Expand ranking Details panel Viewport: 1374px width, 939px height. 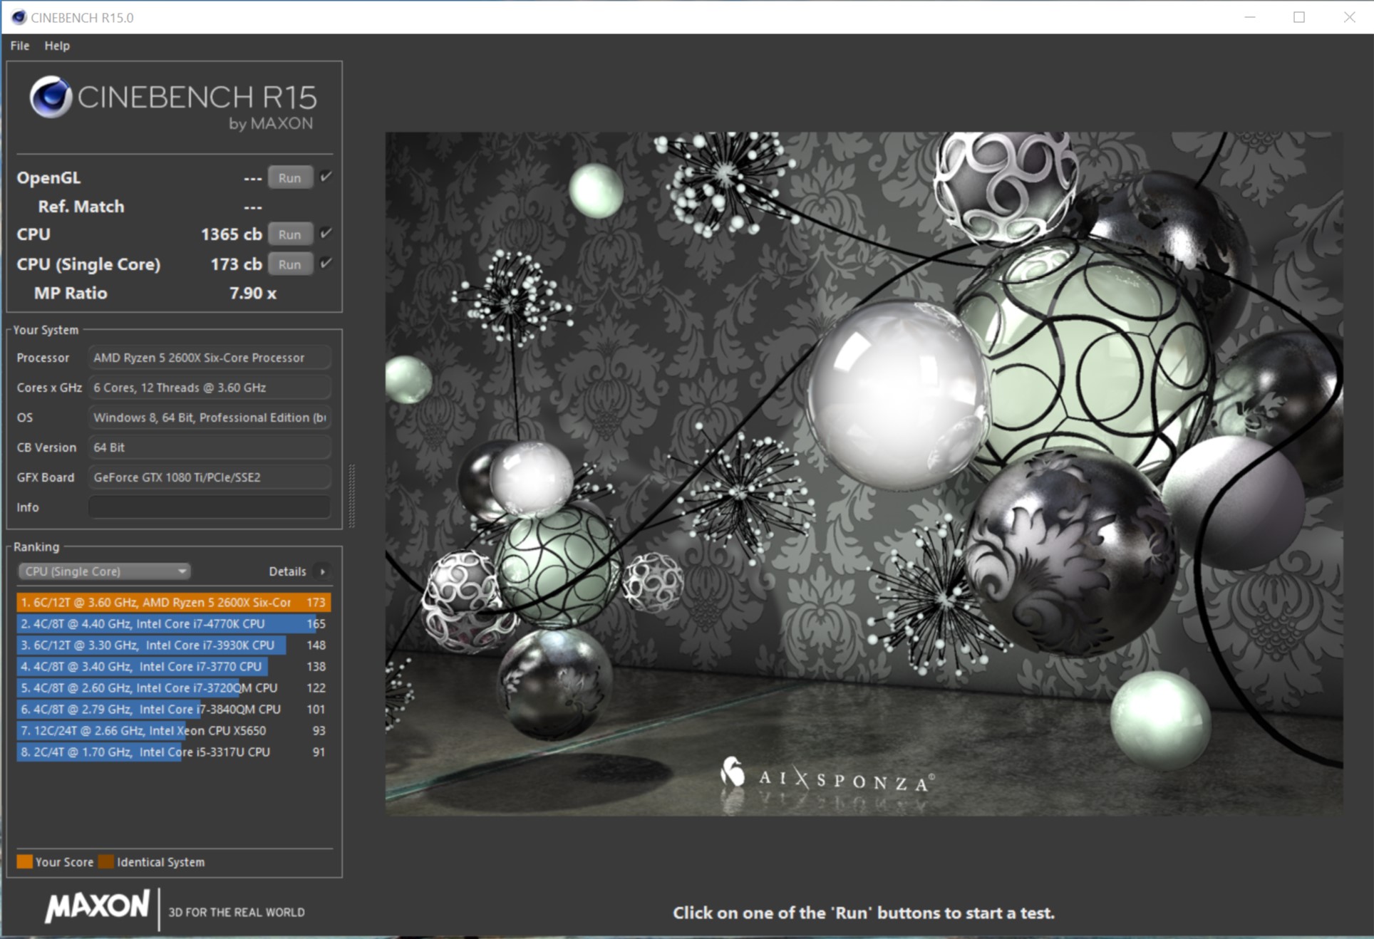[287, 571]
